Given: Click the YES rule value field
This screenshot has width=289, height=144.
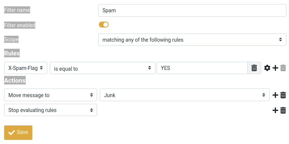Looking at the screenshot, I should tap(202, 68).
